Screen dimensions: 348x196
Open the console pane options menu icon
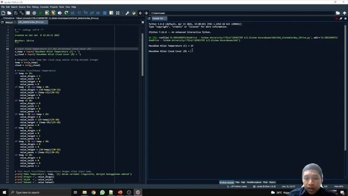pyautogui.click(x=345, y=19)
